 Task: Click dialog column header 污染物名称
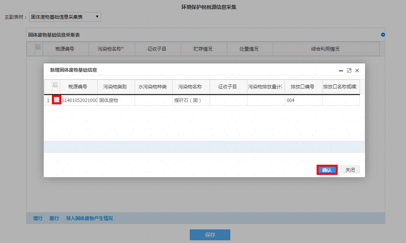click(x=190, y=87)
